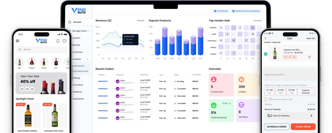Screen dimensions: 332x133
Task: Open the Overview sidebar tab
Action: click(77, 22)
